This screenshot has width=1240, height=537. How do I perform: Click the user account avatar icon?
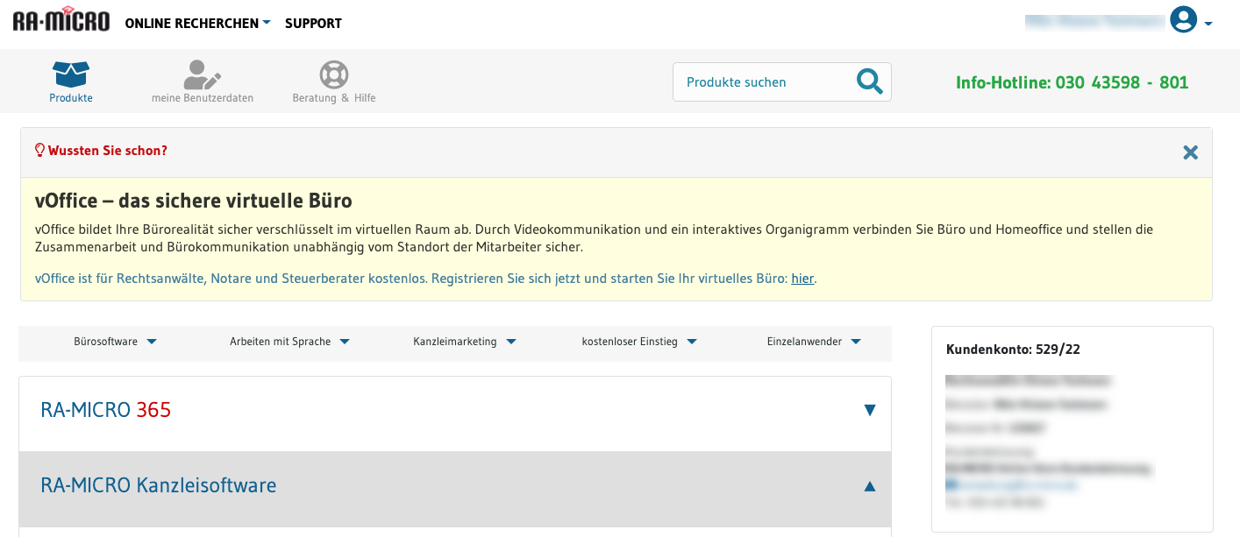(x=1184, y=19)
